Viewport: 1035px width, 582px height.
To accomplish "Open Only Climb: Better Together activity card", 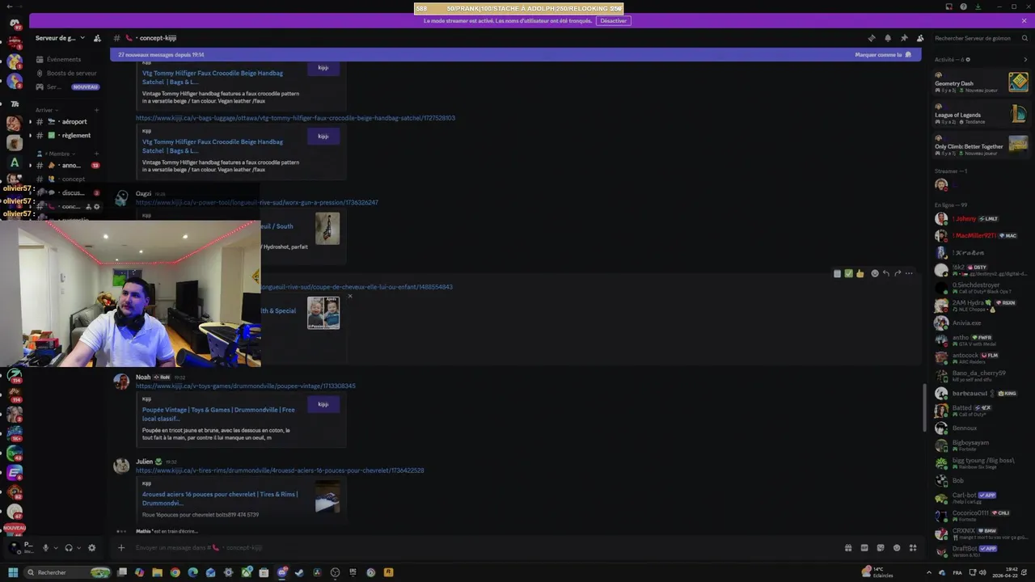I will pos(981,145).
